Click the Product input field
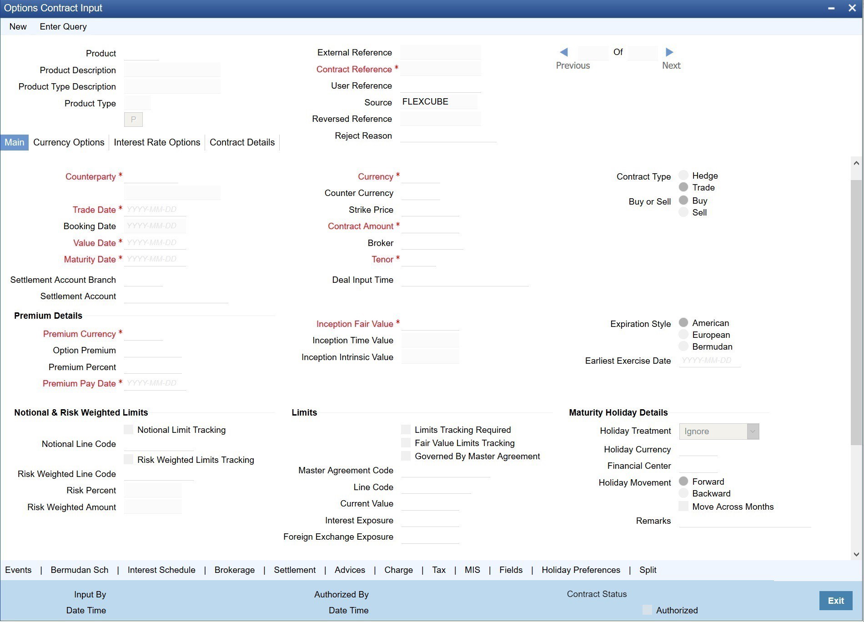This screenshot has width=864, height=622. 141,53
